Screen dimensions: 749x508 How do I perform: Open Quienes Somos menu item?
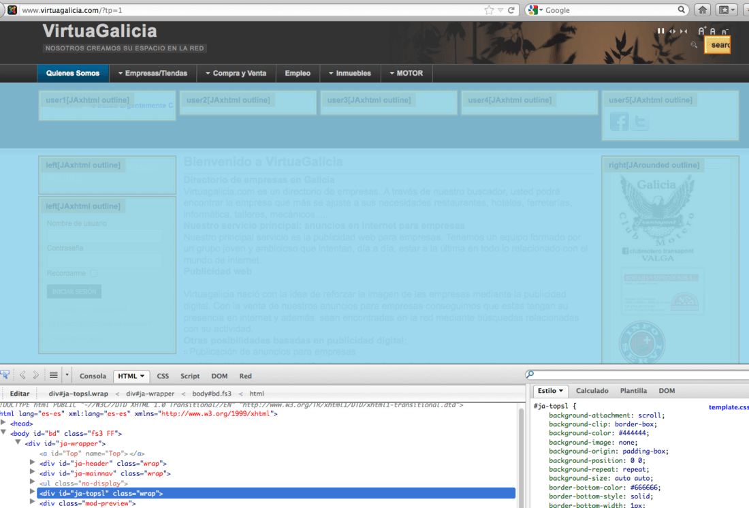pyautogui.click(x=73, y=73)
